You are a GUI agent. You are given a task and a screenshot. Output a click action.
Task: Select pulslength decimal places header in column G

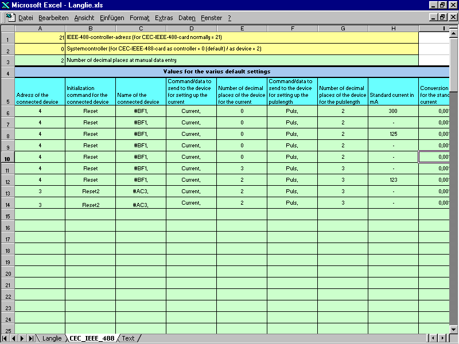(343, 91)
